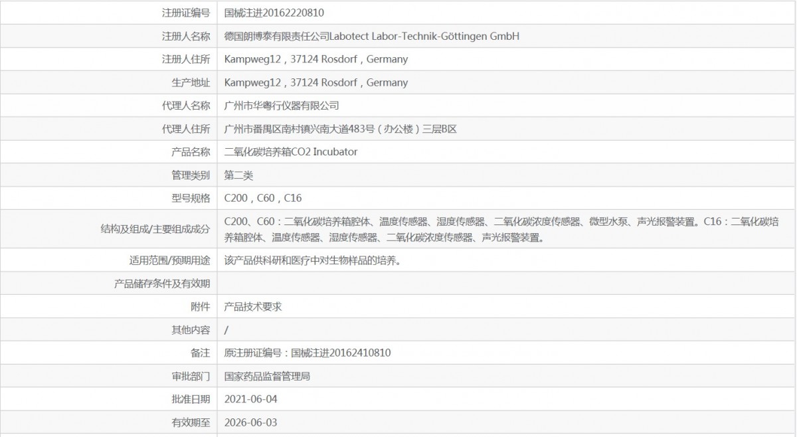
Task: Click agent name 广州市华粤行仪器有限公司
Action: [282, 106]
